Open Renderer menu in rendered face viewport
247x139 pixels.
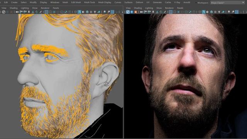pyautogui.click(x=169, y=8)
